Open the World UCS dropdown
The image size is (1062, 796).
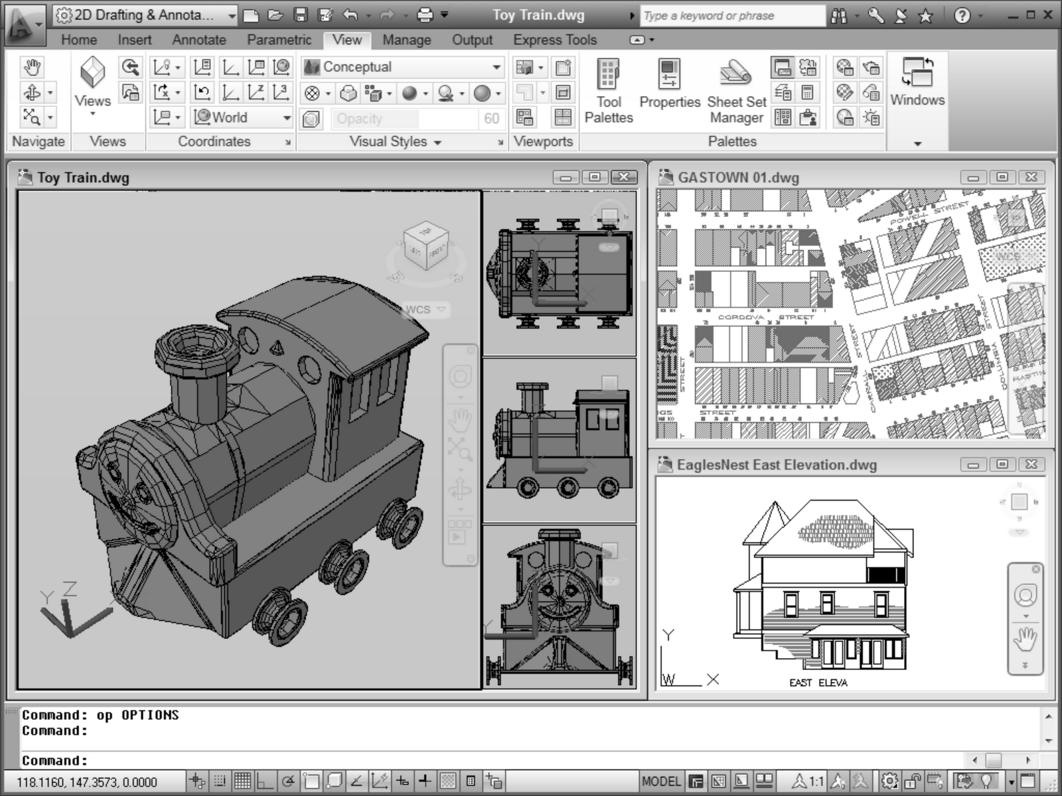[x=287, y=117]
